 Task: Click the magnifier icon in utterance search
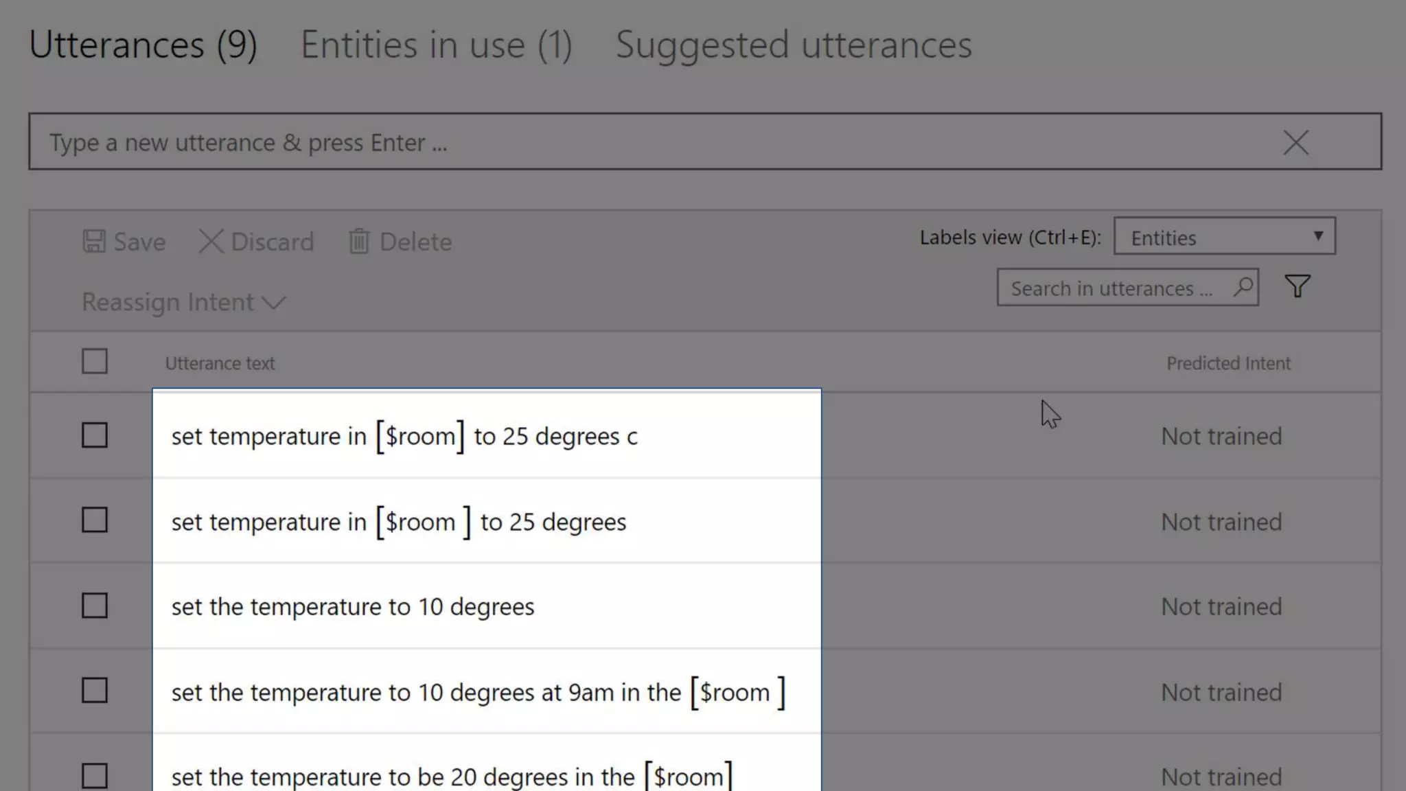[x=1243, y=287]
